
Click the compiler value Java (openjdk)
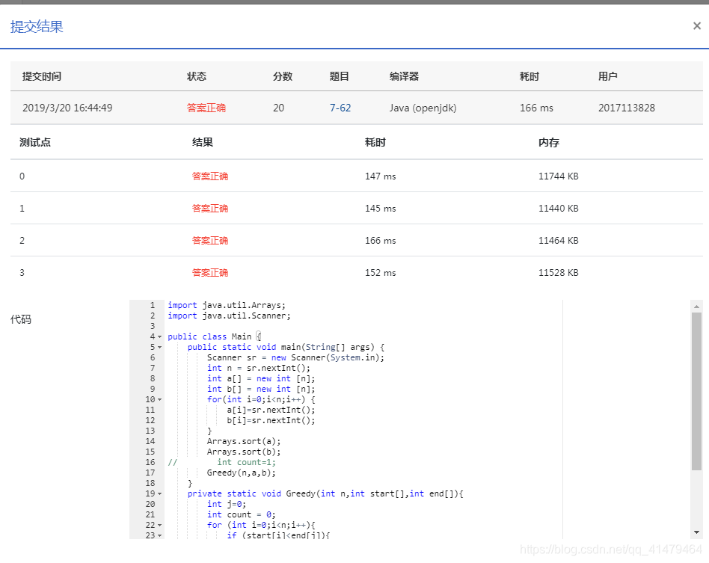[x=423, y=108]
